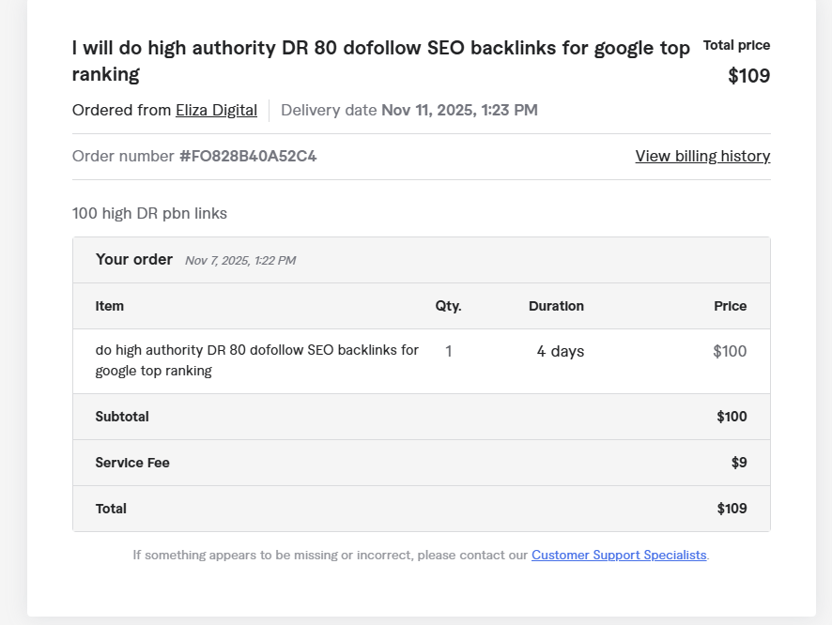Click the $109 amount under Total price

(x=748, y=76)
